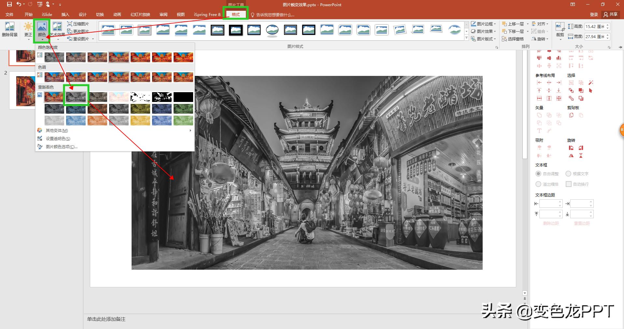Click the Save icon in quick access toolbar
The image size is (624, 329).
9,5
